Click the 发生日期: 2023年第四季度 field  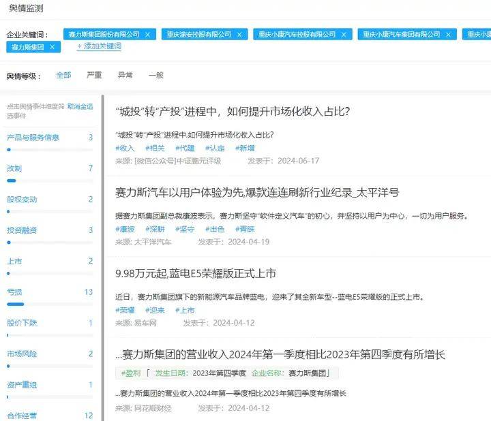pos(200,373)
